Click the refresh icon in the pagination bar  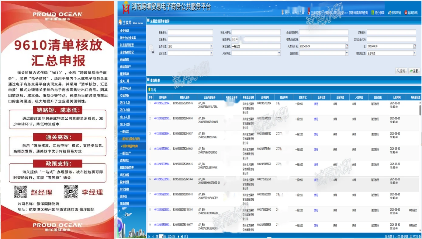[186, 236]
